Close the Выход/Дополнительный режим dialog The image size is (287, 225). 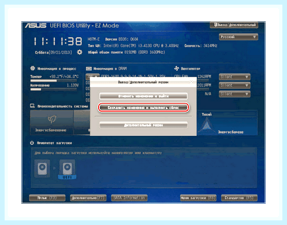click(192, 82)
